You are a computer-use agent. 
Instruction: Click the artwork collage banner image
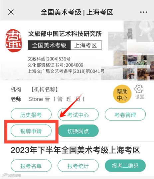click(x=131, y=50)
